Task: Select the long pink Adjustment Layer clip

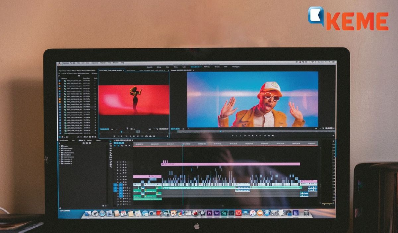Action: (231, 164)
